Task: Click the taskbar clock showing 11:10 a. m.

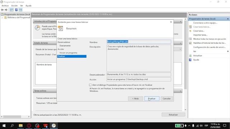Action: [x=215, y=126]
